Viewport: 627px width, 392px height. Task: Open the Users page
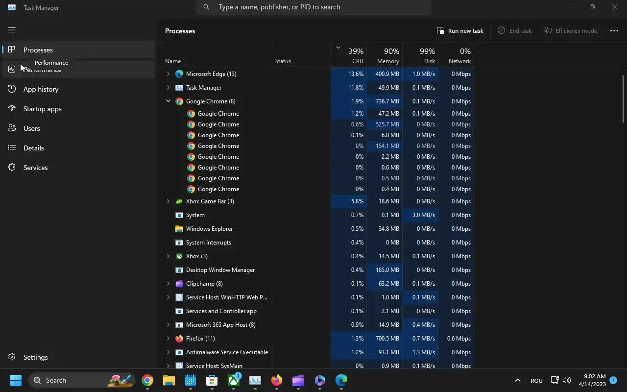pyautogui.click(x=78, y=128)
